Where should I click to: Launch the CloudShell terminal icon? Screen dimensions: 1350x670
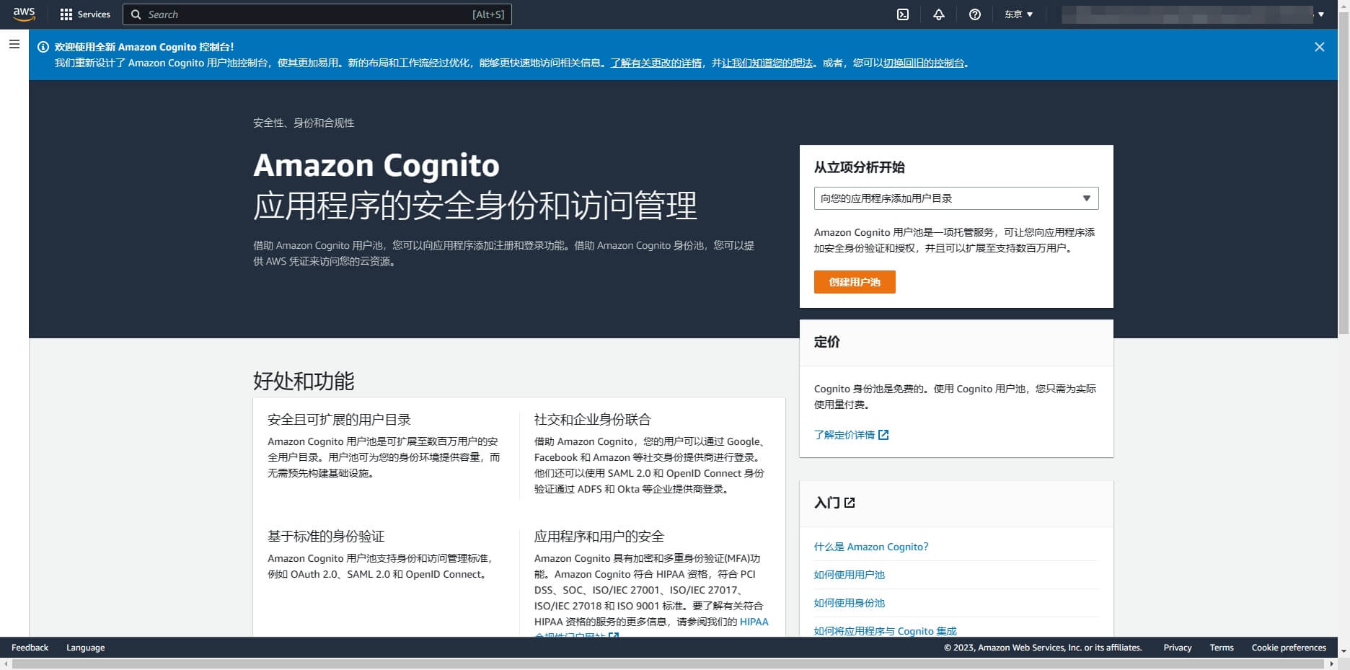point(902,14)
